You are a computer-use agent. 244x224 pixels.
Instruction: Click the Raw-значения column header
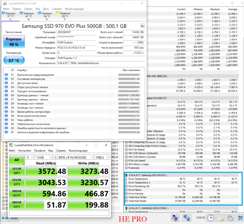[131, 70]
